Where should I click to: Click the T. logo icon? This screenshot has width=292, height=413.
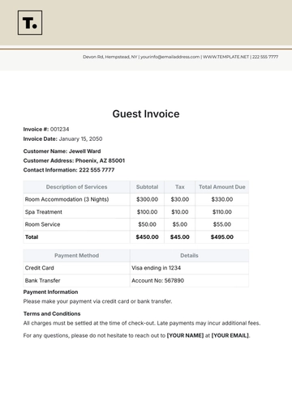30,23
